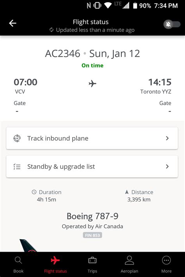Tap the battery indicator in status bar
Image resolution: width=185 pixels, height=277 pixels.
click(135, 5)
